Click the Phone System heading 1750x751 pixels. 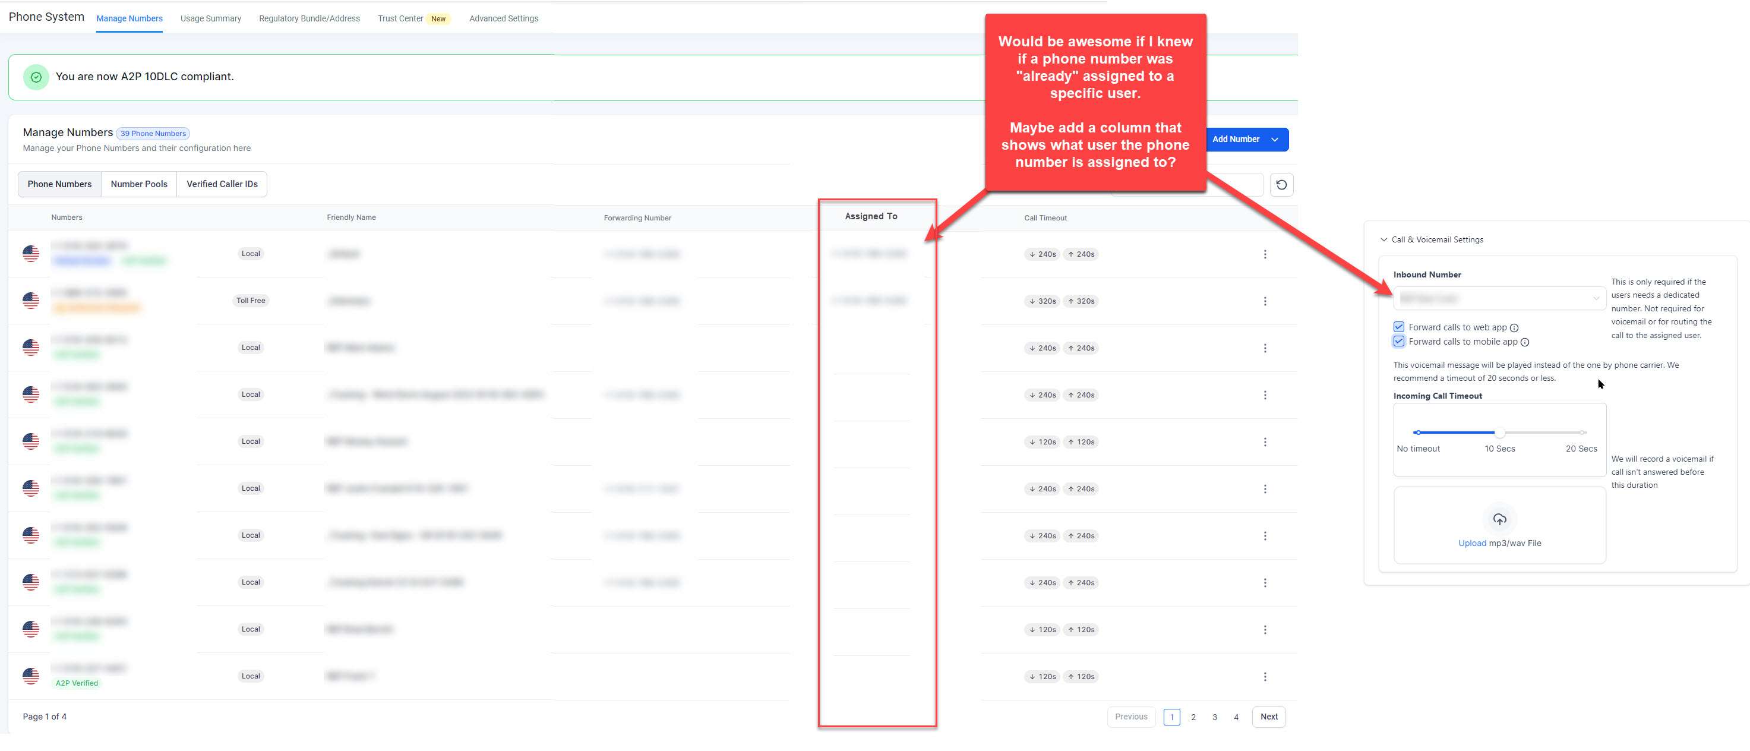tap(46, 17)
